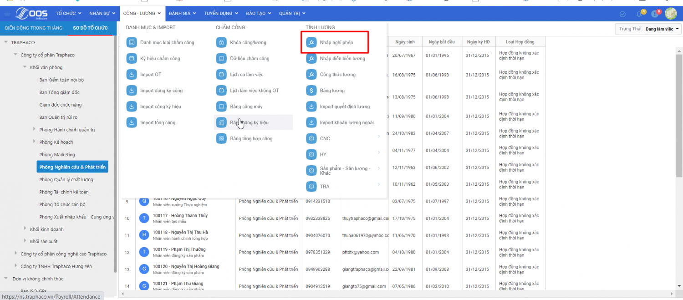683x300 pixels.
Task: Expand Công ty TNHH Traphaco Hưng Yên
Action: click(15, 266)
